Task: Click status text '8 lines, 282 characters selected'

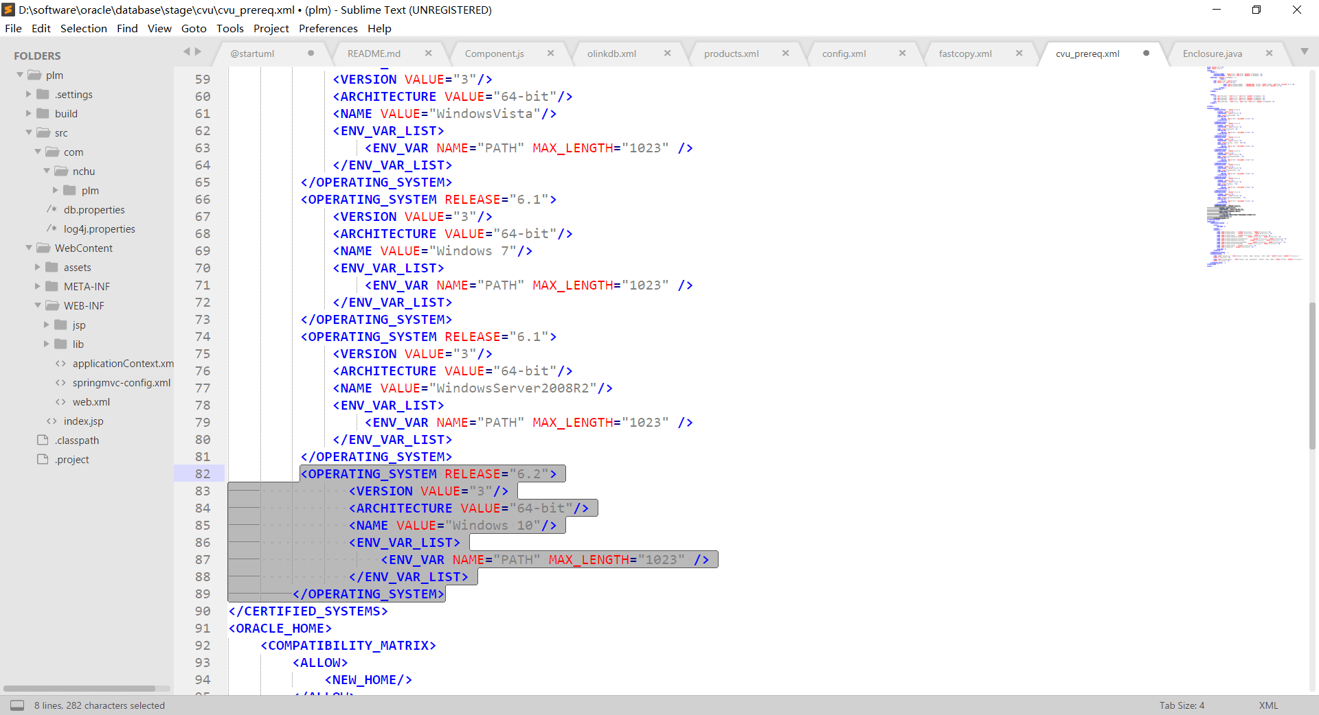Action: tap(100, 705)
